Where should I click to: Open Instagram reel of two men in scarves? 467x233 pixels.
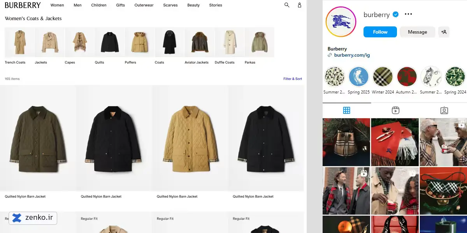click(x=346, y=191)
